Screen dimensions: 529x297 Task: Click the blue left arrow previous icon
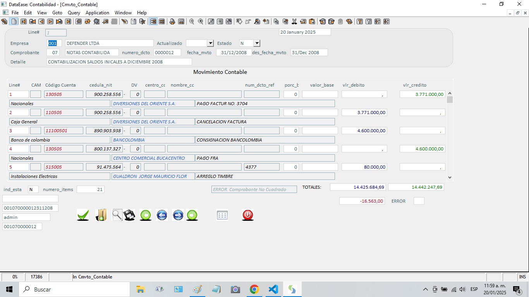tap(162, 215)
